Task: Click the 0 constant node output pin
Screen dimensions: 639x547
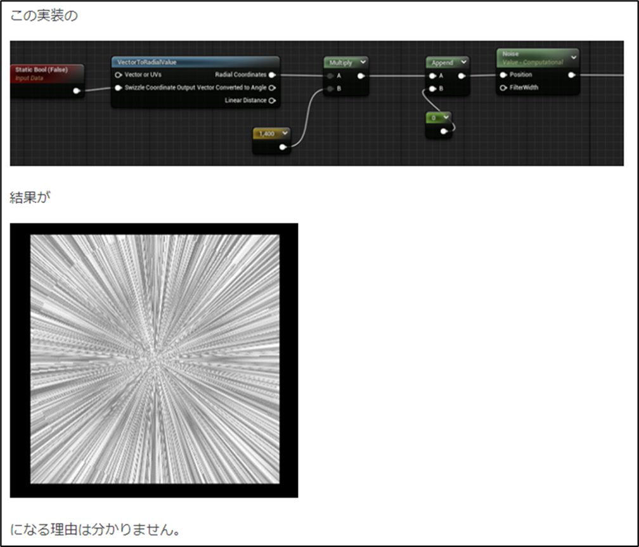Action: tap(444, 131)
